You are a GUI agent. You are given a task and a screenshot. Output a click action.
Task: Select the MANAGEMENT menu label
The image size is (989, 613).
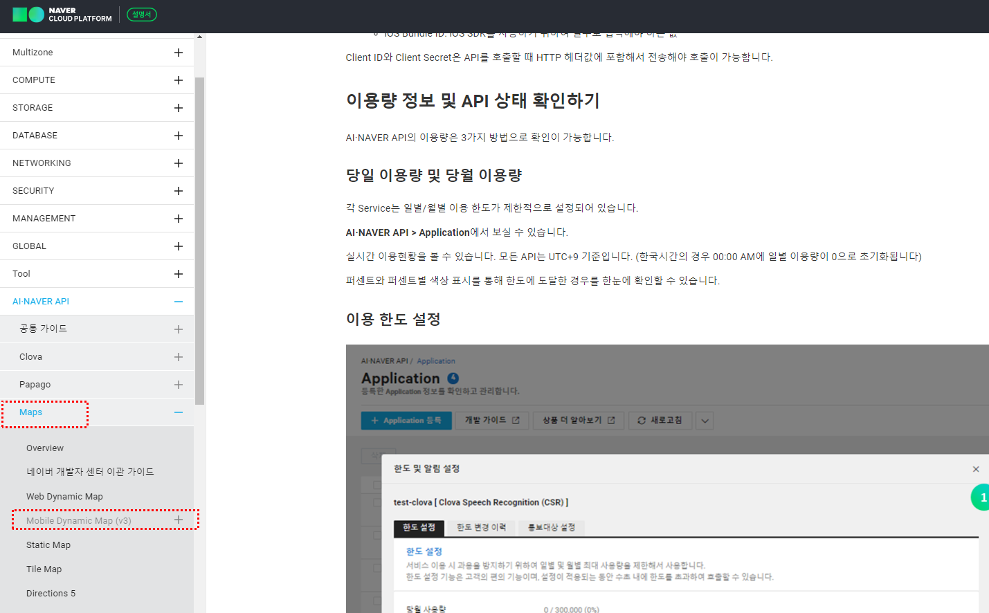point(44,219)
